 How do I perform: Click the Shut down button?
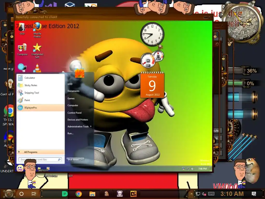(x=73, y=159)
